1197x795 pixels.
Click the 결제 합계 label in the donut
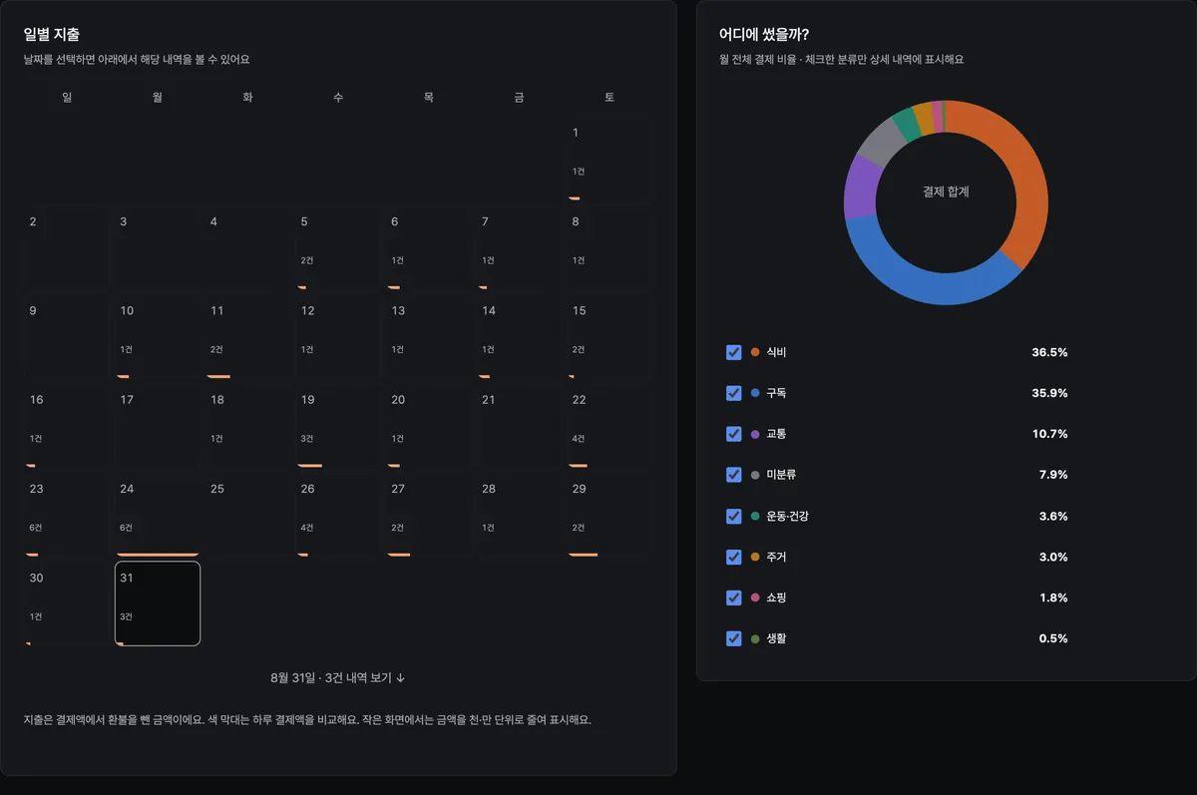(x=946, y=192)
